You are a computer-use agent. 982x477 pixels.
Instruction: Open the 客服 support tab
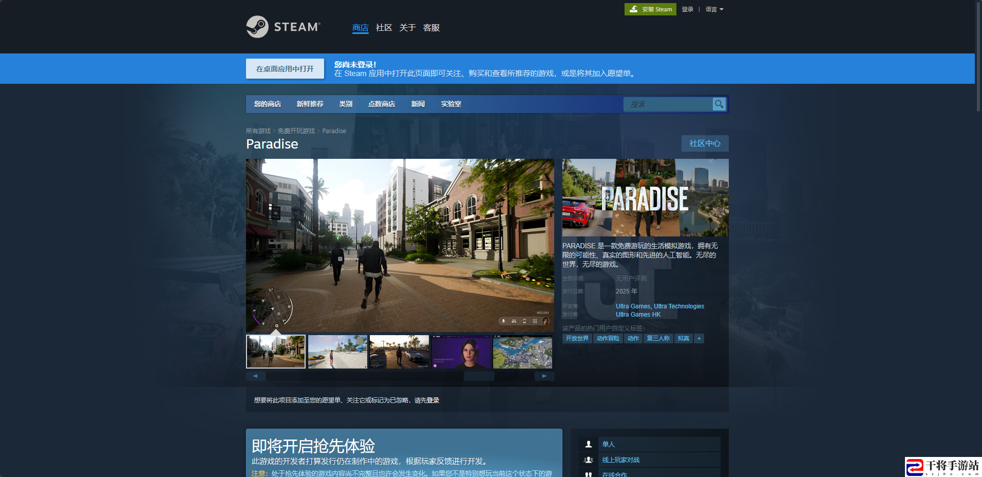click(431, 28)
